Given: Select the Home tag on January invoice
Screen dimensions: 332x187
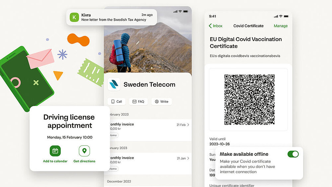Looking at the screenshot, I should tap(113, 169).
